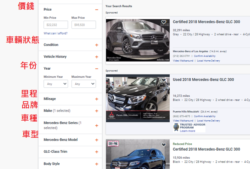Click the Max Price input field
This screenshot has height=169, width=250.
tap(84, 25)
